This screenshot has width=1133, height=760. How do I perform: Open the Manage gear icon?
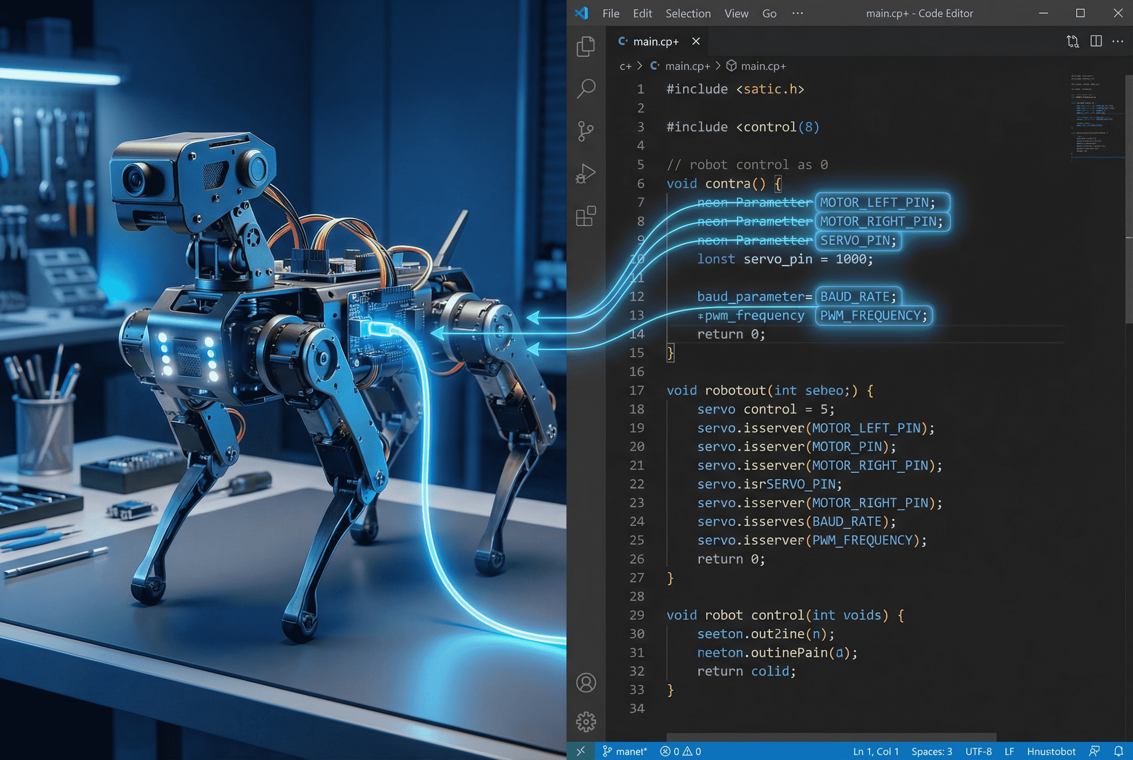point(586,722)
